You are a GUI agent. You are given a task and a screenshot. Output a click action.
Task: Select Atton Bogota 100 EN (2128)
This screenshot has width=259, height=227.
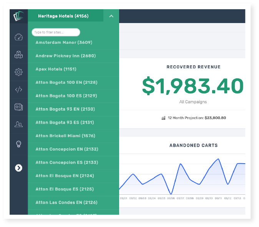66,83
